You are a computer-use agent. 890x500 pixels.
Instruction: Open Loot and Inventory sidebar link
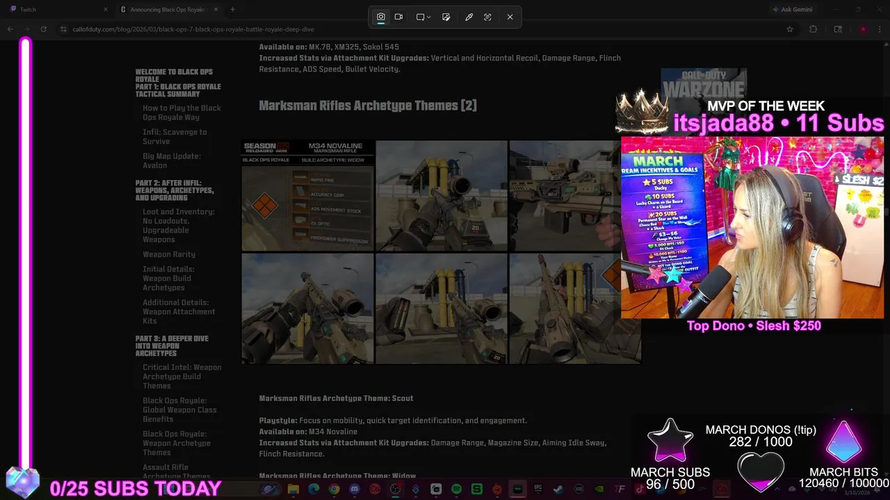pyautogui.click(x=179, y=226)
